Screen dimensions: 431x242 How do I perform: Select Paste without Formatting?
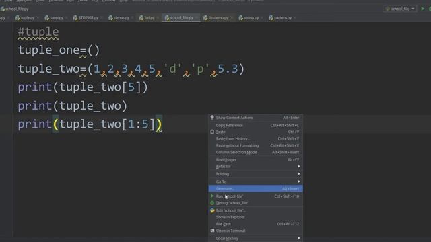(256, 145)
